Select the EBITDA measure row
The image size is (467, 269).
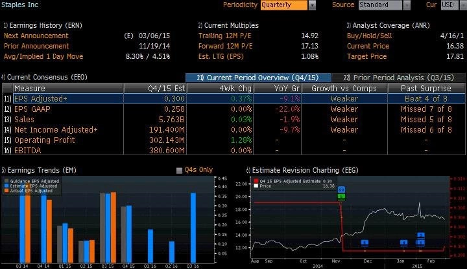[233, 151]
